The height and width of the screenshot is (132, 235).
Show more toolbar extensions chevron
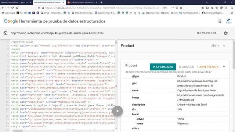click(226, 8)
